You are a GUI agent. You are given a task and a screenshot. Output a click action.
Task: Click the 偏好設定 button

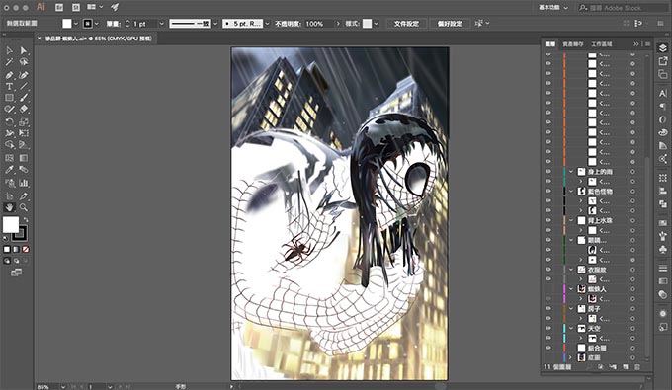tap(450, 24)
